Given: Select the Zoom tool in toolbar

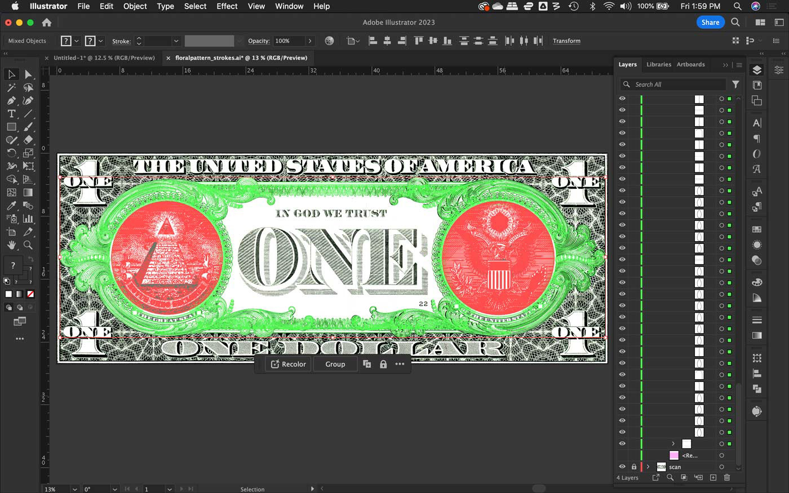Looking at the screenshot, I should pyautogui.click(x=28, y=245).
